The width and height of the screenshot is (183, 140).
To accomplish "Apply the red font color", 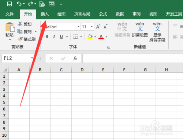I will [101, 37].
